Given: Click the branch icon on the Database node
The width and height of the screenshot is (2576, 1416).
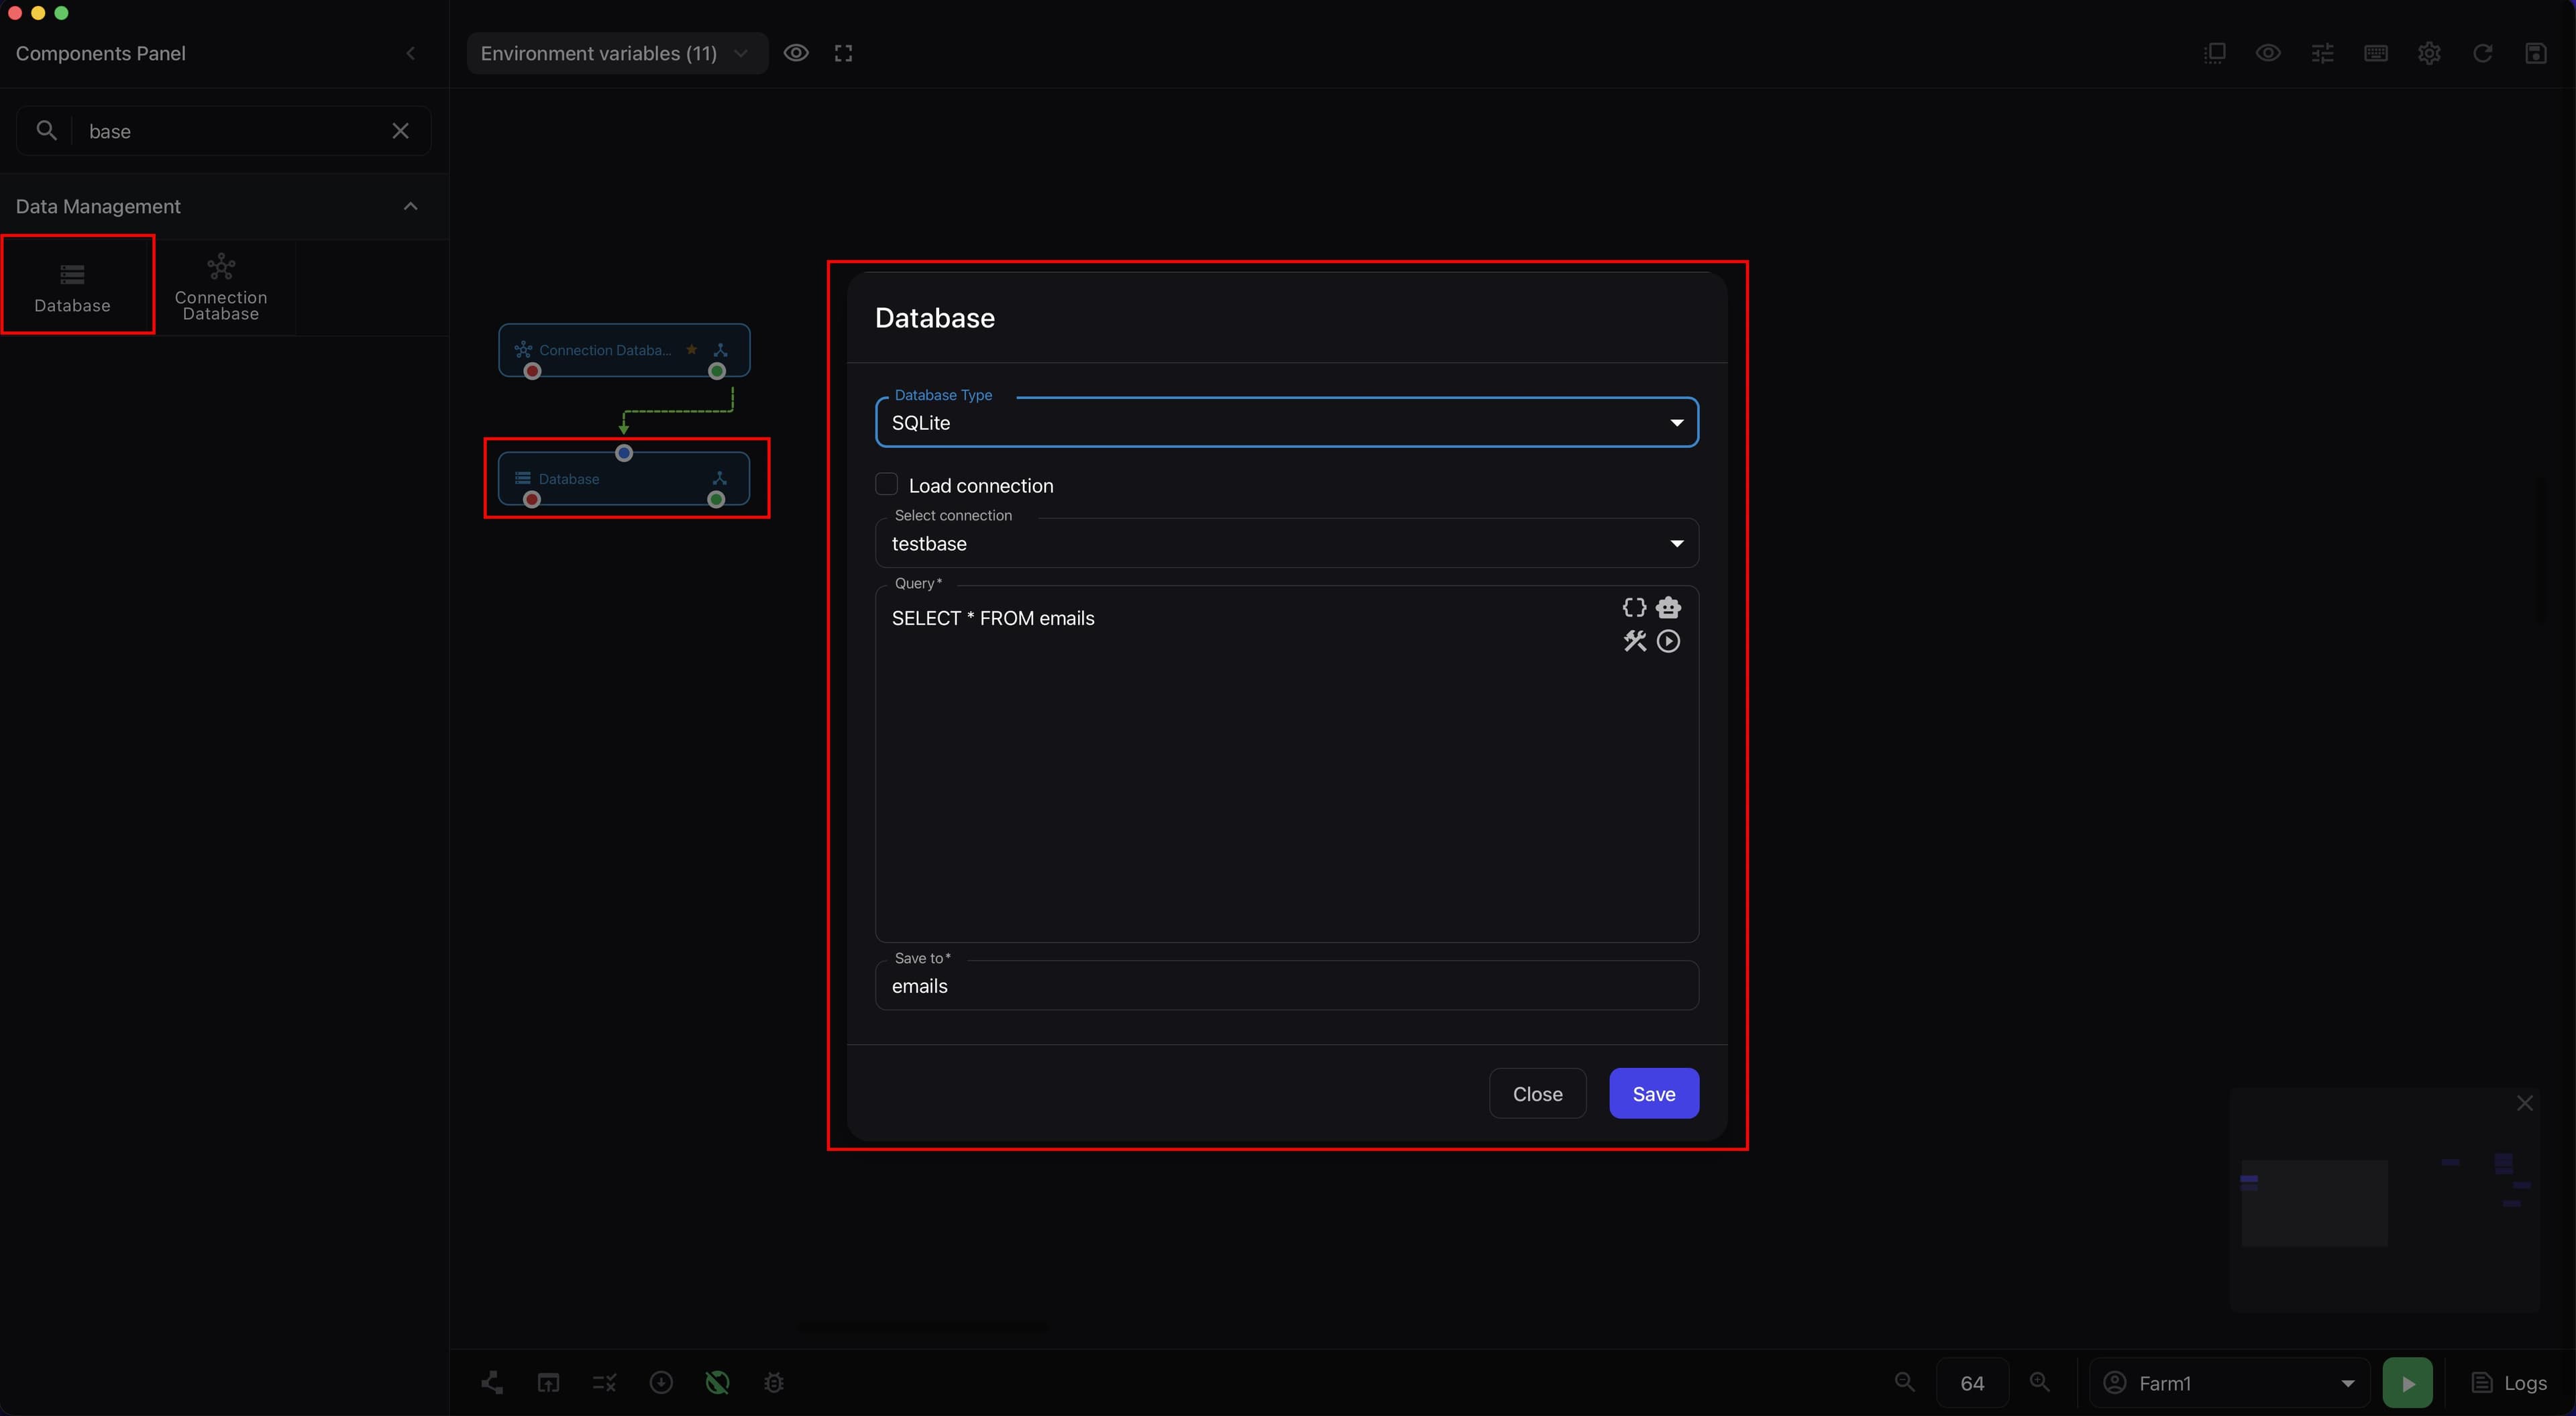Looking at the screenshot, I should [719, 478].
